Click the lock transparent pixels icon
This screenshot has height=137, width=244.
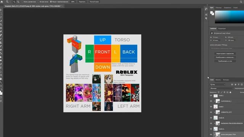tap(218, 92)
